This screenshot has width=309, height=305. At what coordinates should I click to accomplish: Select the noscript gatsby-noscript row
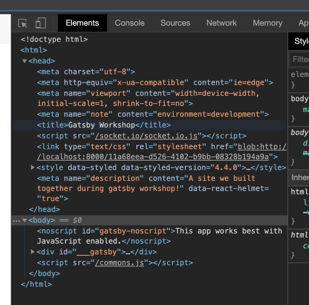pyautogui.click(x=160, y=236)
